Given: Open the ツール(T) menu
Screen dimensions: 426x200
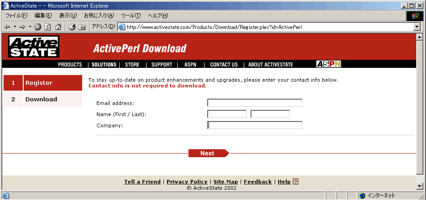Looking at the screenshot, I should tap(131, 16).
